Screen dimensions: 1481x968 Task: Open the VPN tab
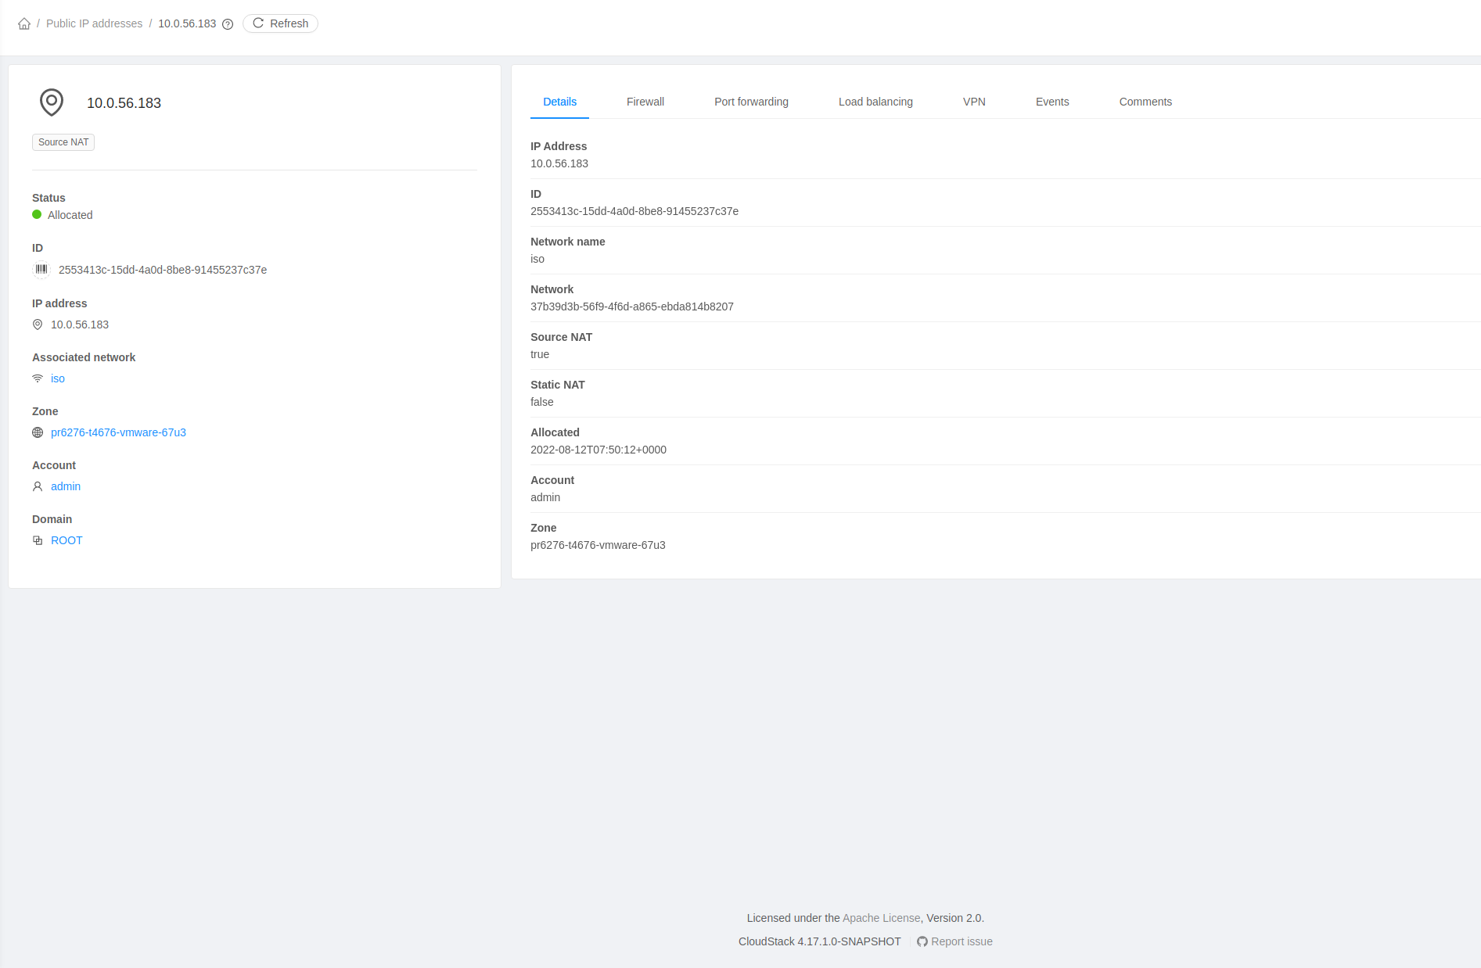tap(974, 102)
